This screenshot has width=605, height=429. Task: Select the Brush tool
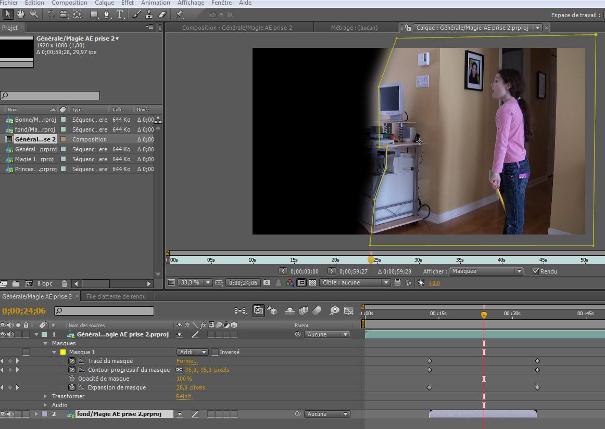(x=136, y=14)
